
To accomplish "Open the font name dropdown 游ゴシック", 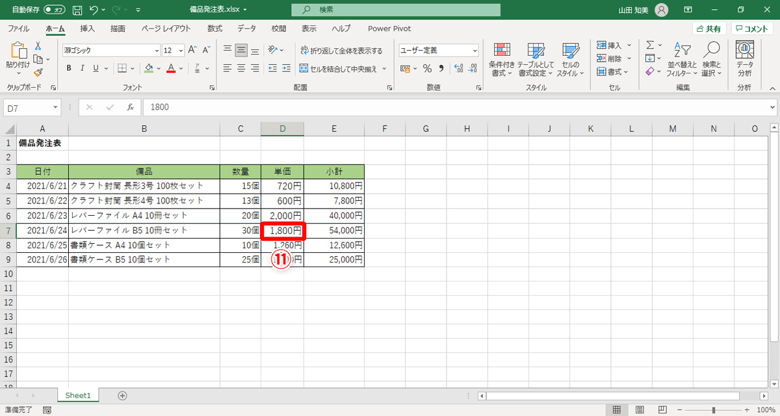I will point(157,50).
